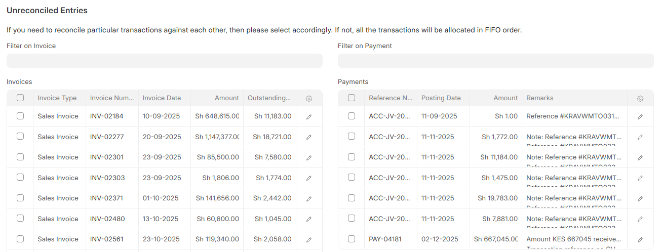Check the INV-02480 invoice row
Viewport: 661px width, 252px height.
(20, 219)
